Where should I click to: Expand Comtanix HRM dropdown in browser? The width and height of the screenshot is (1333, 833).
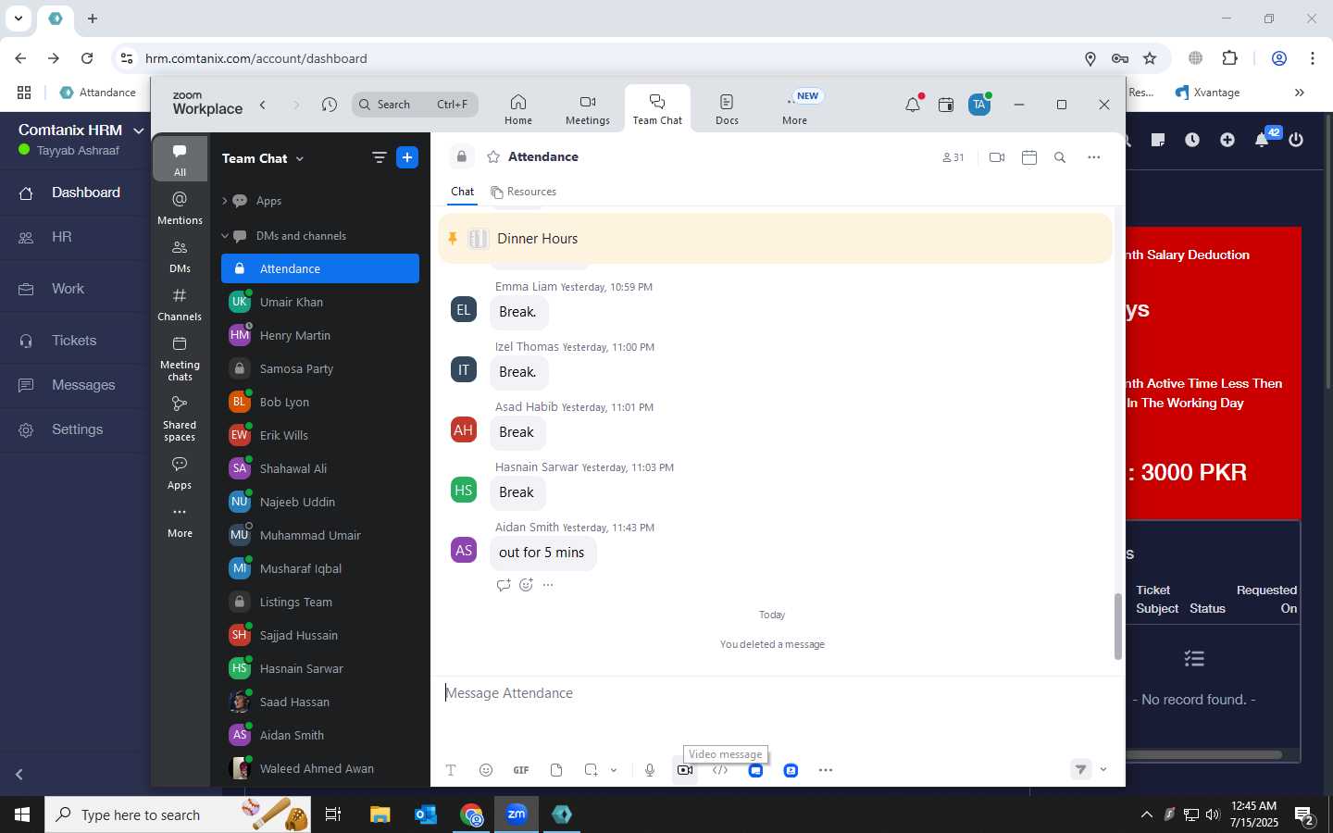[139, 131]
